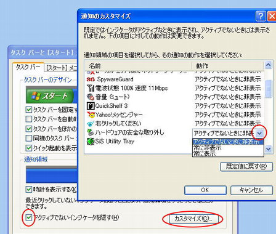Uncheck アクティブでないインジケータを隠す checkbox
Screen dimensions: 276x234
tap(29, 217)
